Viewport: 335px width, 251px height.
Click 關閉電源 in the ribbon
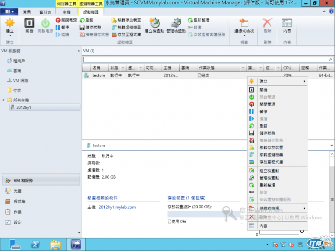66,20
